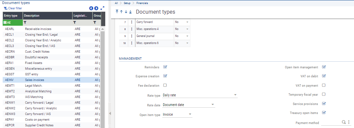The width and height of the screenshot is (354, 128).
Task: Jump to last record arrow
Action: click(x=130, y=12)
